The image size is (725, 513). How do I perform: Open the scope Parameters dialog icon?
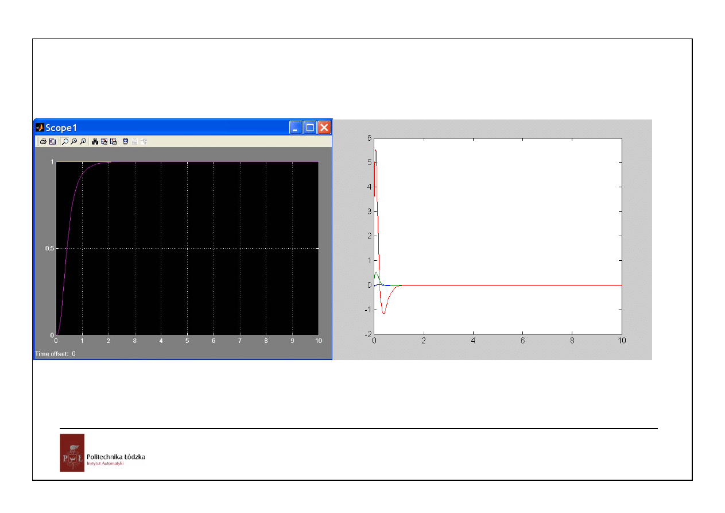tap(52, 141)
